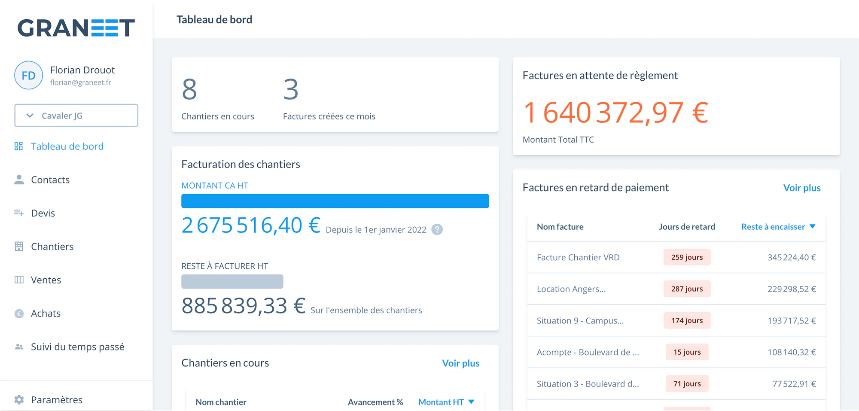This screenshot has height=411, width=859.
Task: Click the Suivi du temps passé people icon
Action: click(x=19, y=347)
